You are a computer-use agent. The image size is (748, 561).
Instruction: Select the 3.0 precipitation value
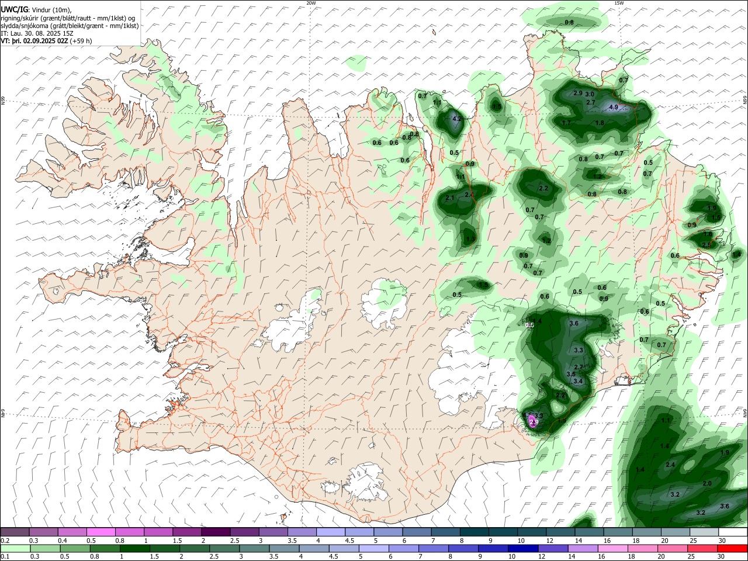590,95
